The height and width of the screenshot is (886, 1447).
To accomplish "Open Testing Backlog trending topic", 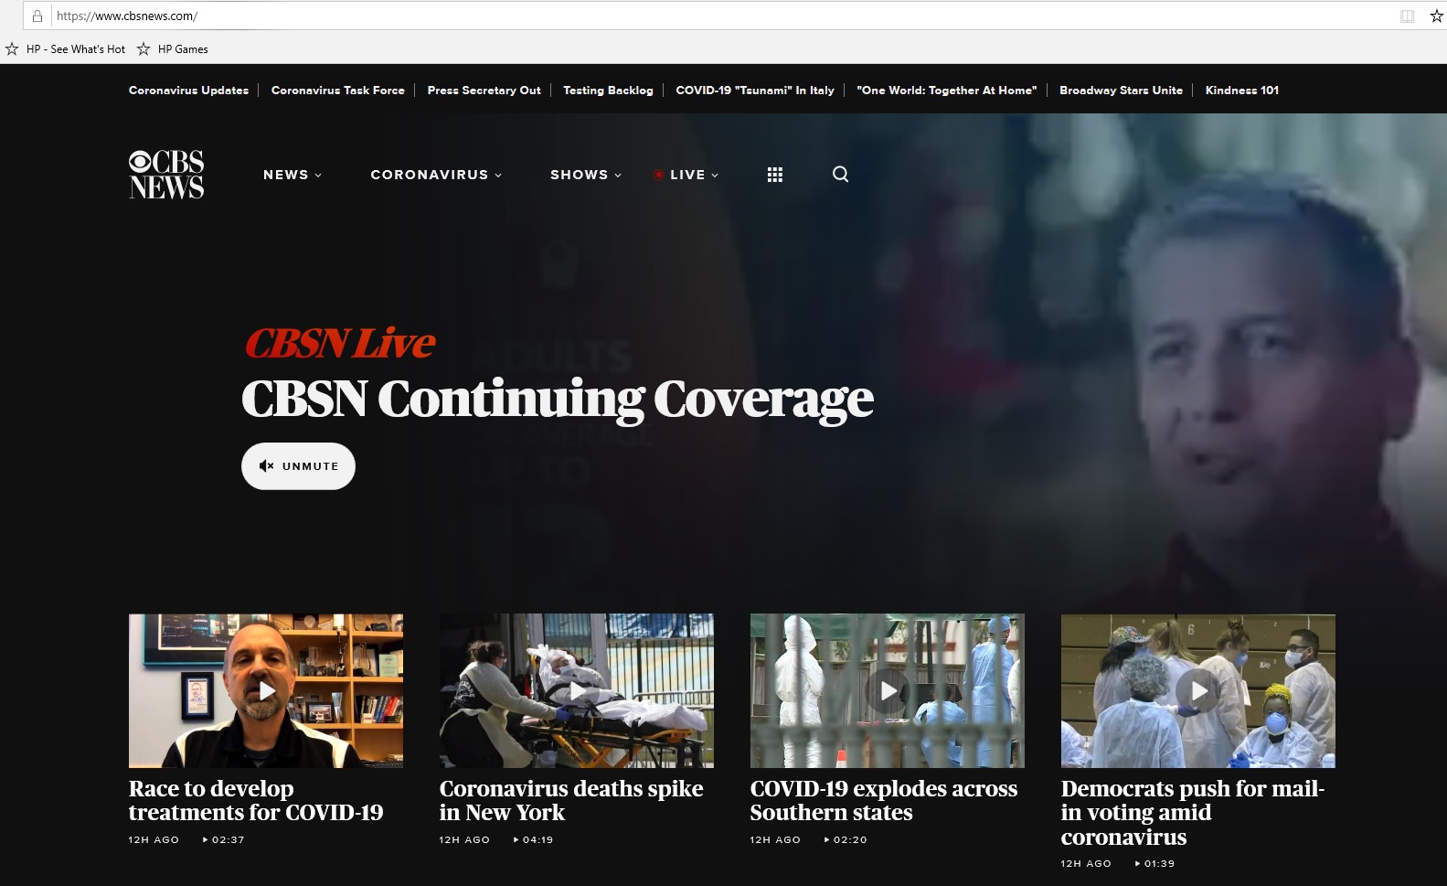I will (x=608, y=91).
